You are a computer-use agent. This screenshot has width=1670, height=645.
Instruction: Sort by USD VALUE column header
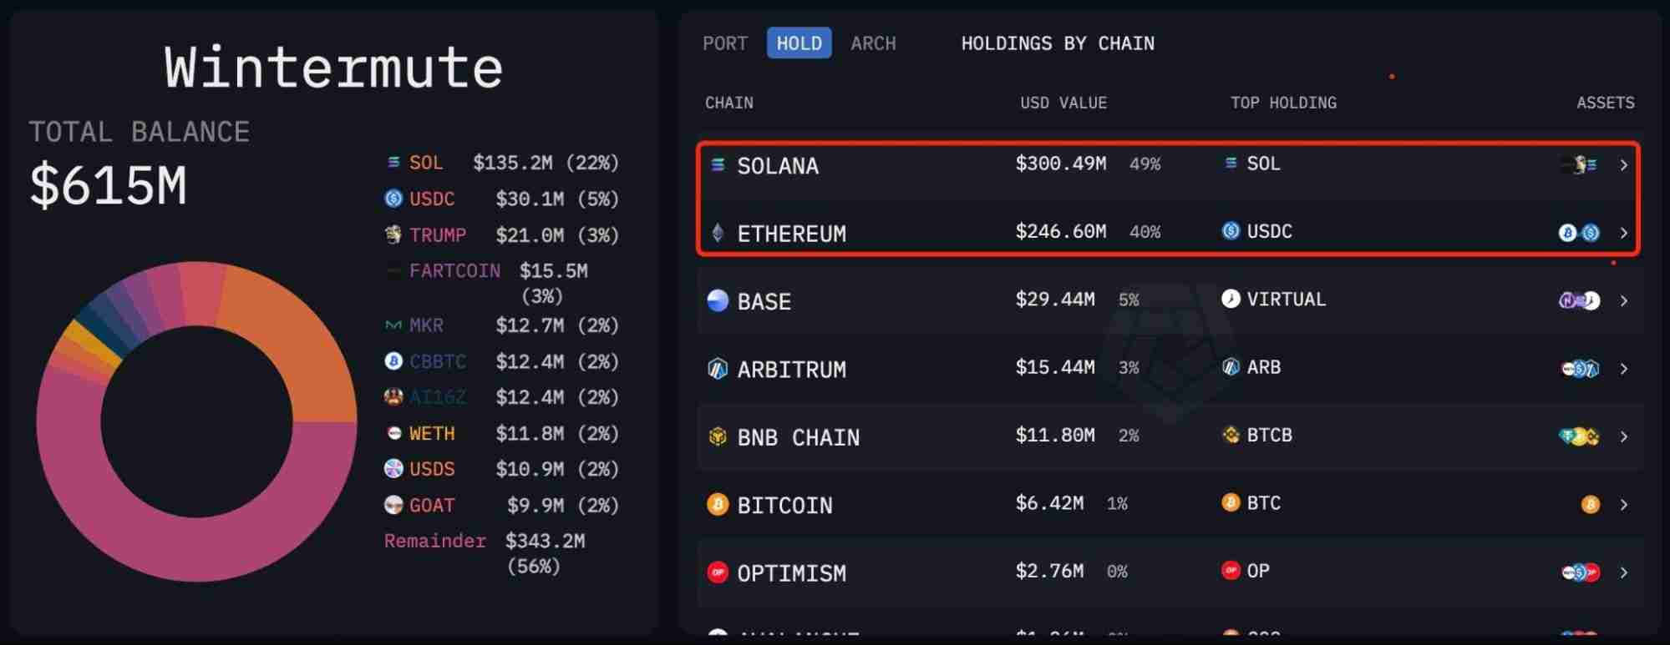tap(1063, 103)
